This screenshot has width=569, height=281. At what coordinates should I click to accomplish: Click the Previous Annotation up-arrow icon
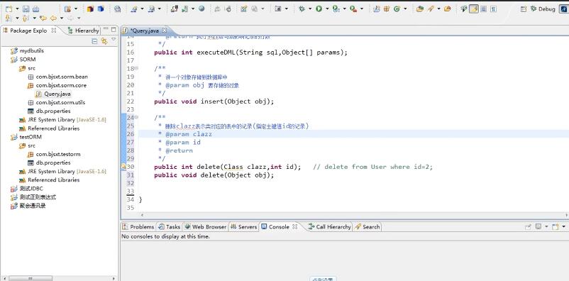click(x=26, y=18)
